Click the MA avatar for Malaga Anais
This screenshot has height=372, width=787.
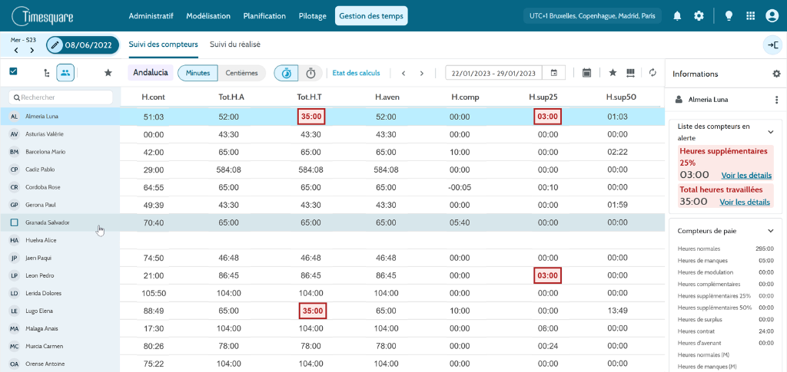15,328
